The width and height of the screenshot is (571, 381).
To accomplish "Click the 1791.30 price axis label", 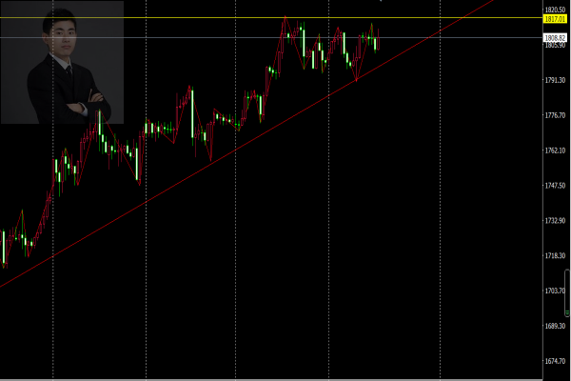I will coord(555,80).
